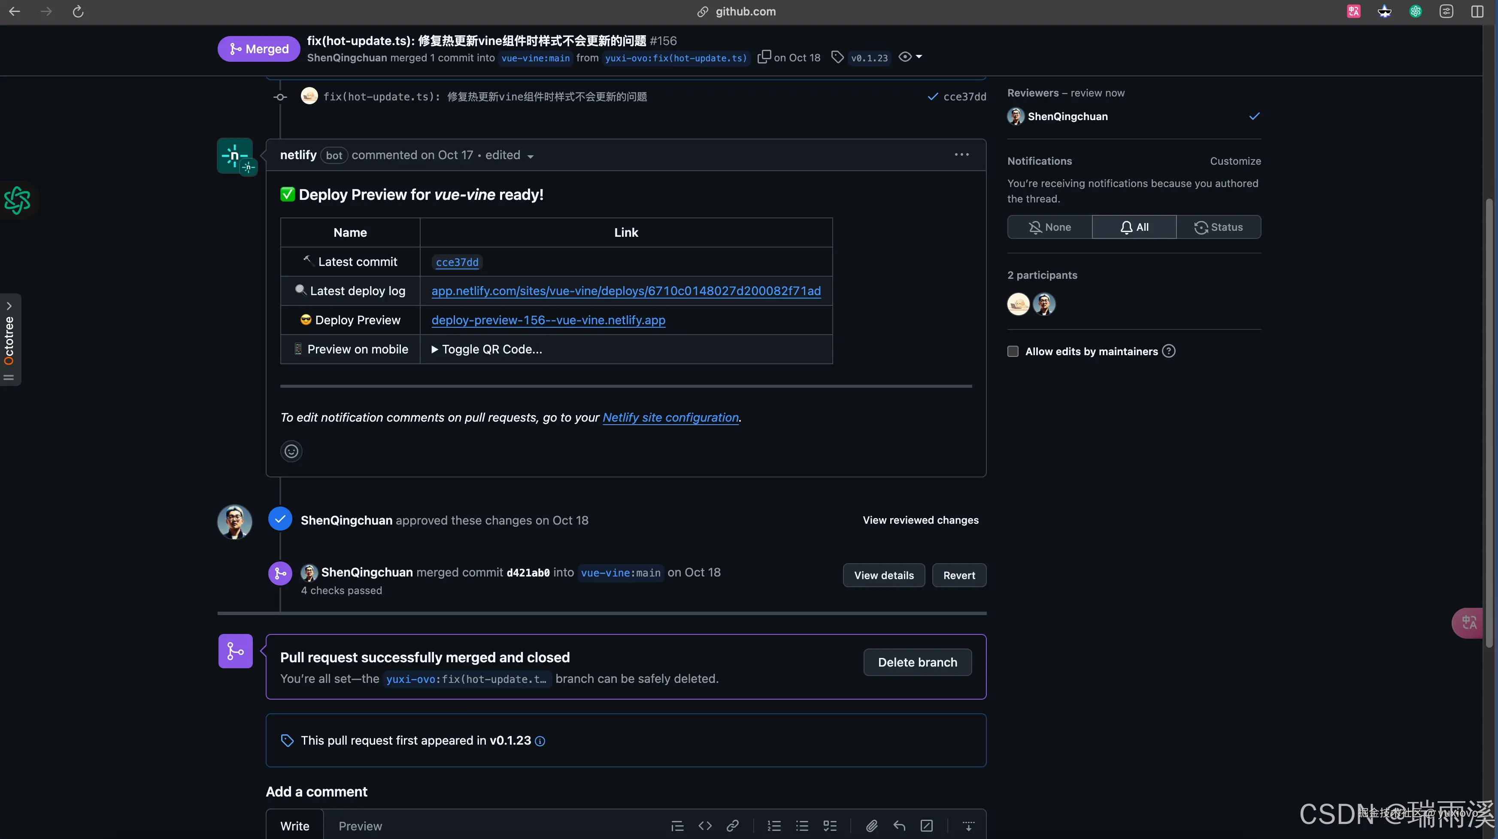This screenshot has height=839, width=1498.
Task: Click the task list toolbar icon
Action: pos(830,826)
